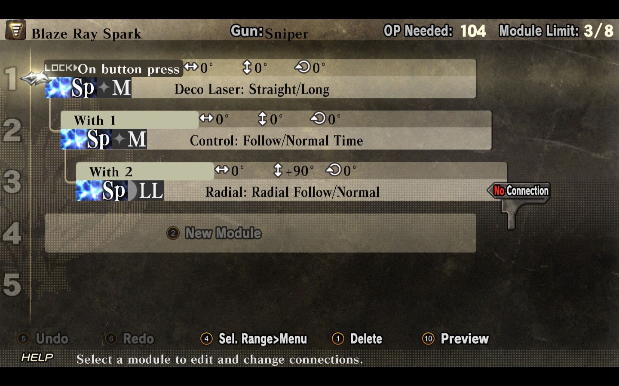The width and height of the screenshot is (619, 386).
Task: Click the Preview button
Action: click(456, 339)
